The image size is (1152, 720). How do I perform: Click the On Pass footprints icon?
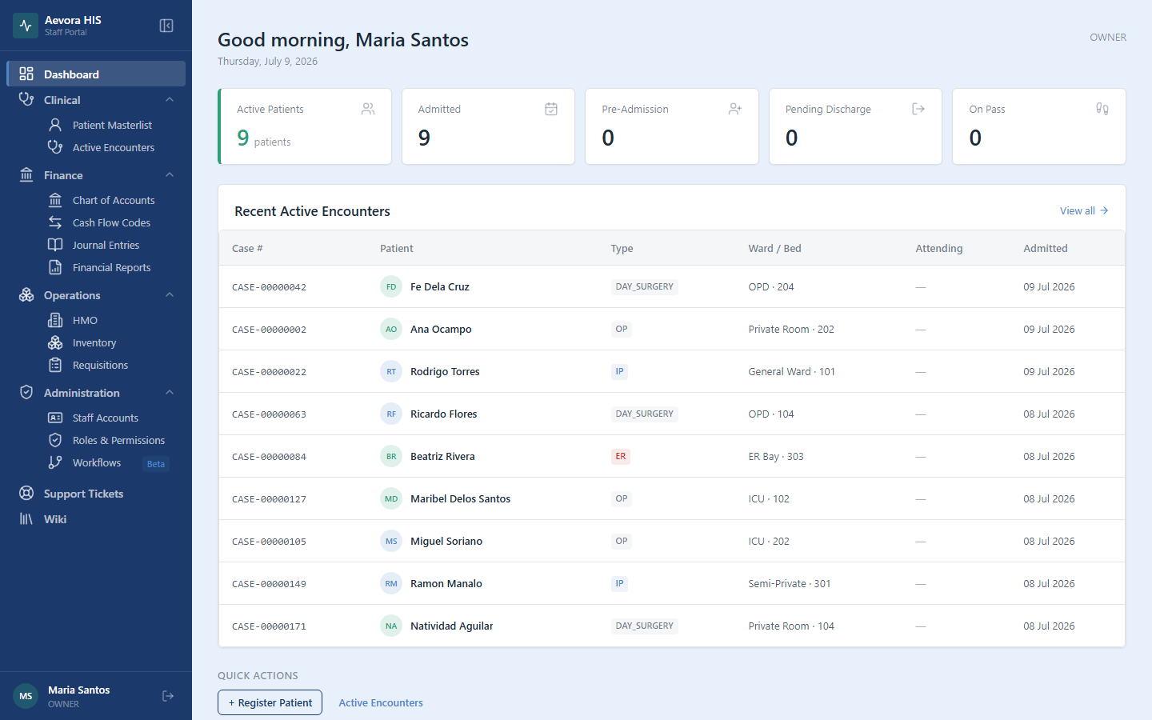[1102, 109]
